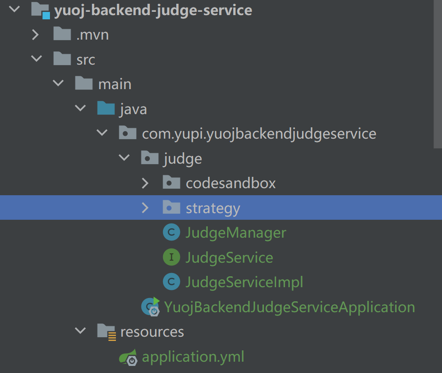
Task: Collapse the resources folder arrow
Action: [80, 332]
